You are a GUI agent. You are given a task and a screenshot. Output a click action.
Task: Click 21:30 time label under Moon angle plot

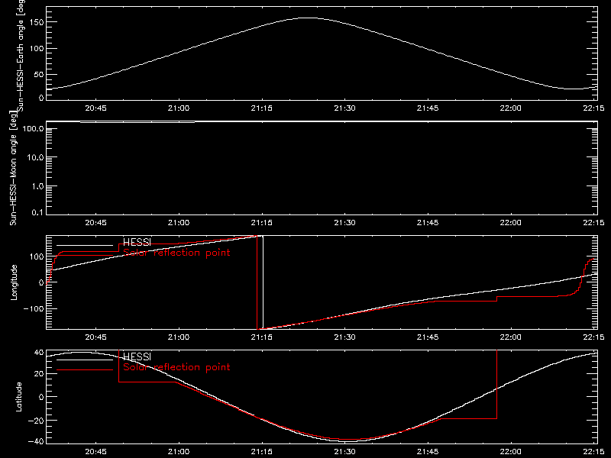tap(345, 222)
